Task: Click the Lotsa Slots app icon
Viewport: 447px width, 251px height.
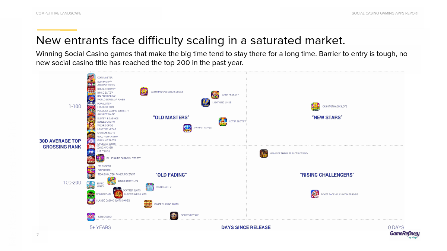Action: click(223, 122)
